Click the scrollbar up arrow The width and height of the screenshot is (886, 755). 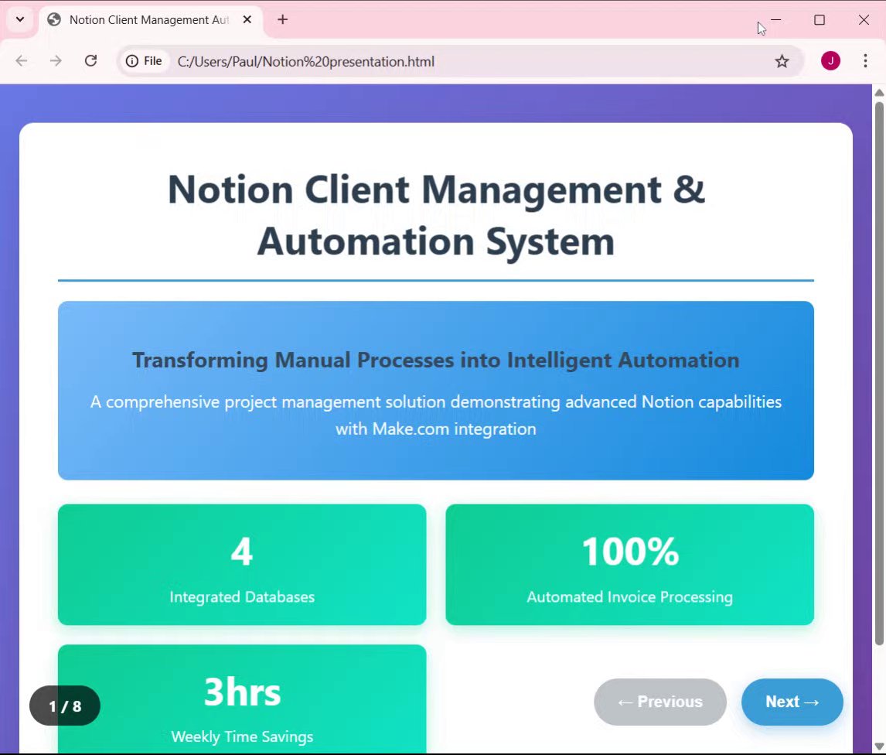[x=879, y=92]
